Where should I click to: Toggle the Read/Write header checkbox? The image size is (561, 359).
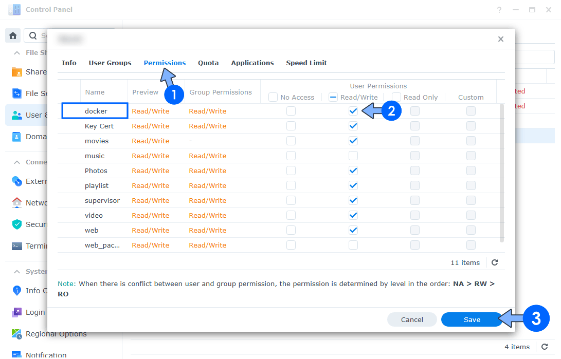333,97
